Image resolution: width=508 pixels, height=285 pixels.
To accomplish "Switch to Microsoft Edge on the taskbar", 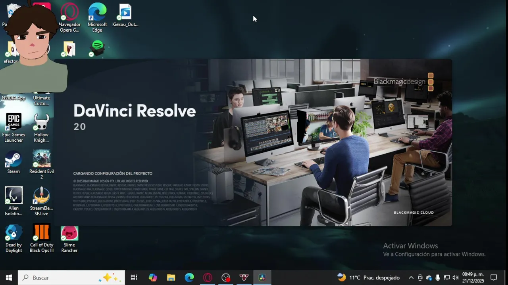I will pyautogui.click(x=189, y=277).
